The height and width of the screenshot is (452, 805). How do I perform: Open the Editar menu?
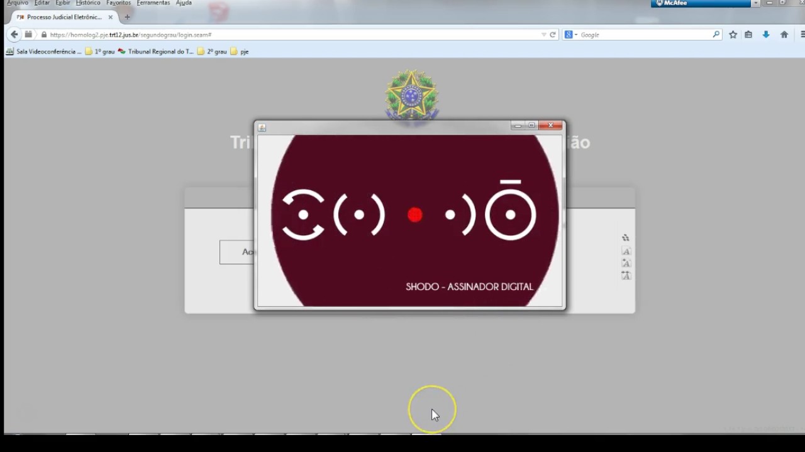(x=42, y=3)
